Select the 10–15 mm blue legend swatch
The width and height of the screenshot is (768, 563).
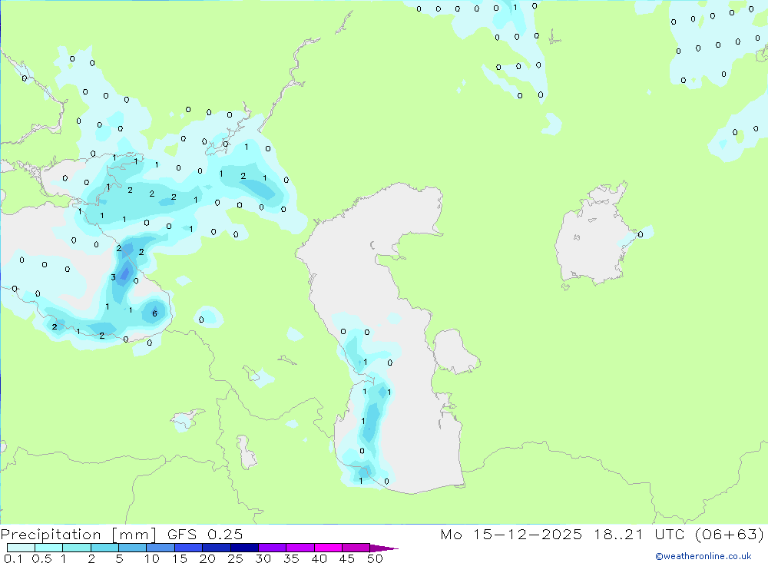point(161,548)
